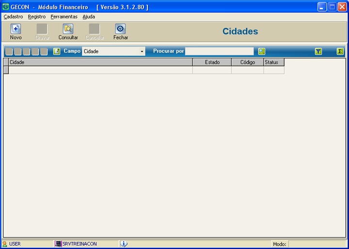Screen dimensions: 349x249
Task: Click the disabled Cancelar button
Action: click(x=95, y=31)
